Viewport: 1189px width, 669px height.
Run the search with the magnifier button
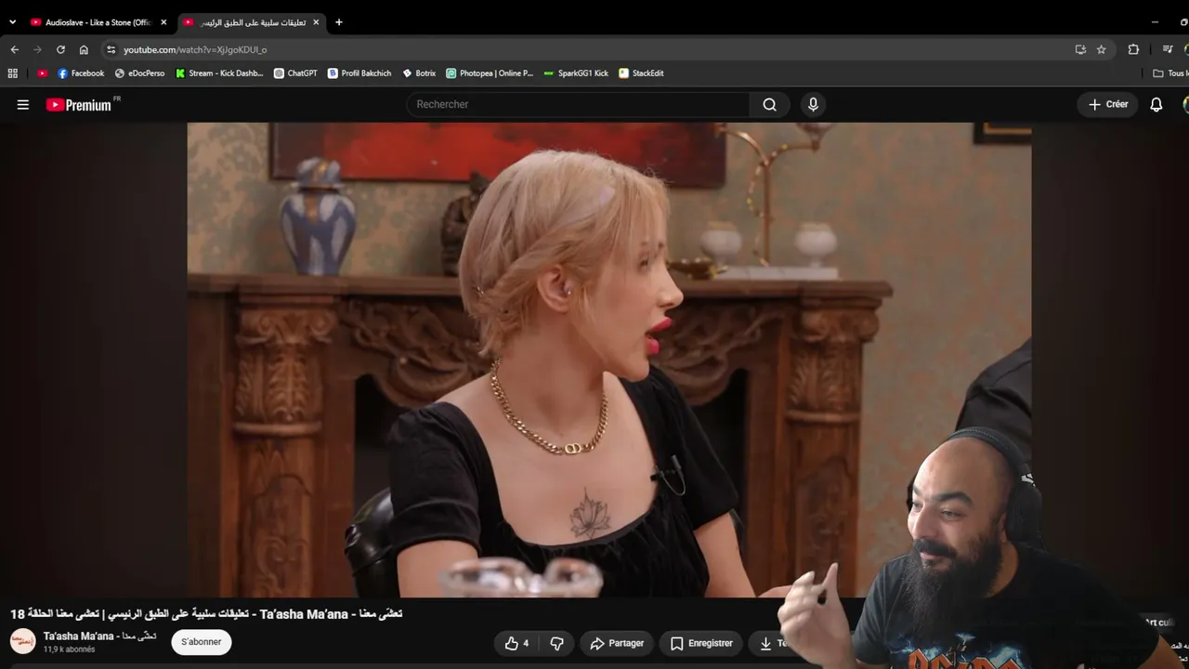coord(769,104)
